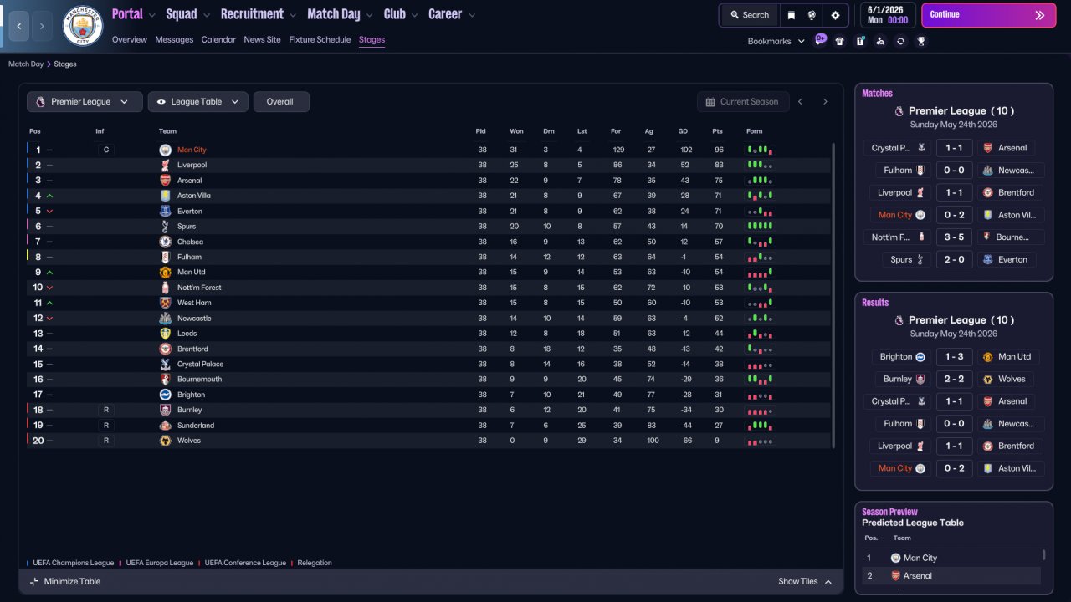This screenshot has height=602, width=1071.
Task: Click Arsenal badge in league table
Action: 165,181
